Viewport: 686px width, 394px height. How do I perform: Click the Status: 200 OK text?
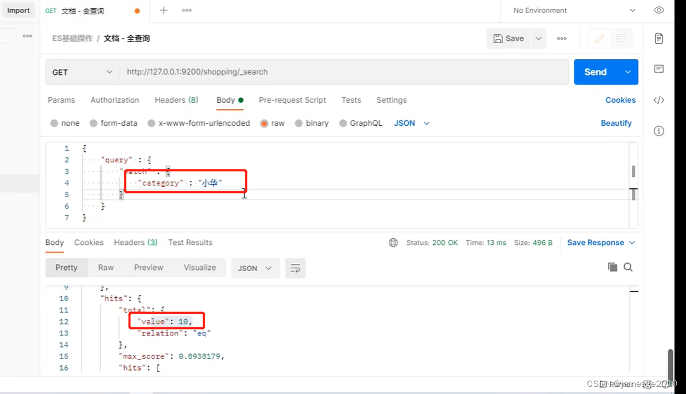click(432, 243)
